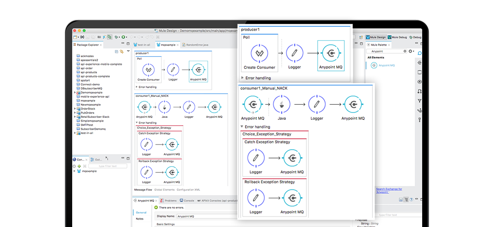Clear the Mule Palette search text
This screenshot has width=490, height=227.
pos(405,51)
